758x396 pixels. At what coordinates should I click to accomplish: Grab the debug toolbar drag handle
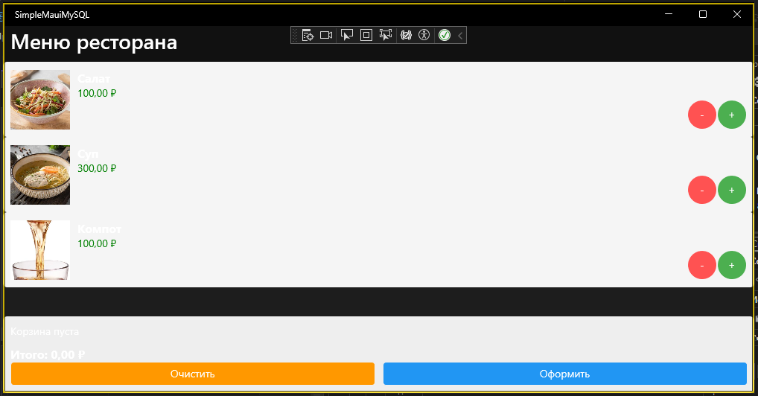click(x=295, y=35)
